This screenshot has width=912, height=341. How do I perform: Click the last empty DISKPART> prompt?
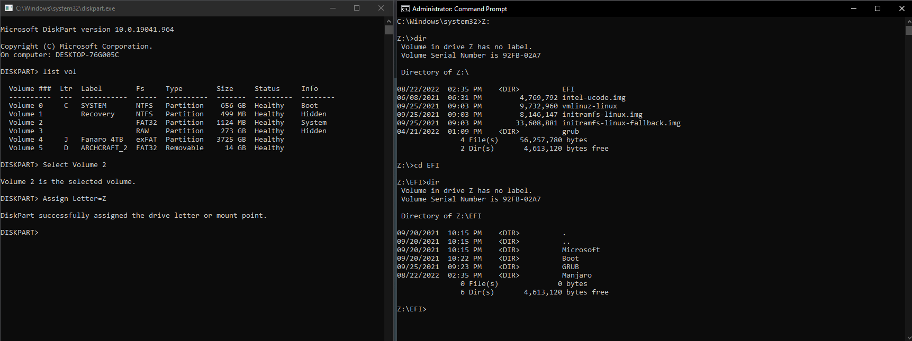(x=20, y=233)
